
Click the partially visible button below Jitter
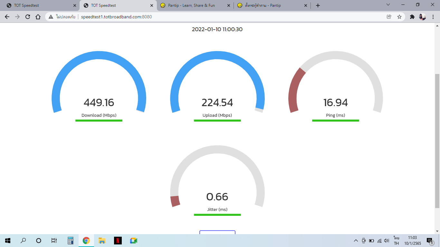(x=217, y=232)
